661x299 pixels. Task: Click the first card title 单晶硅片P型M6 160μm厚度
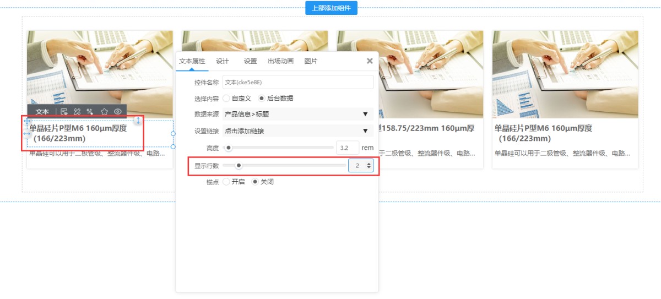tap(78, 128)
